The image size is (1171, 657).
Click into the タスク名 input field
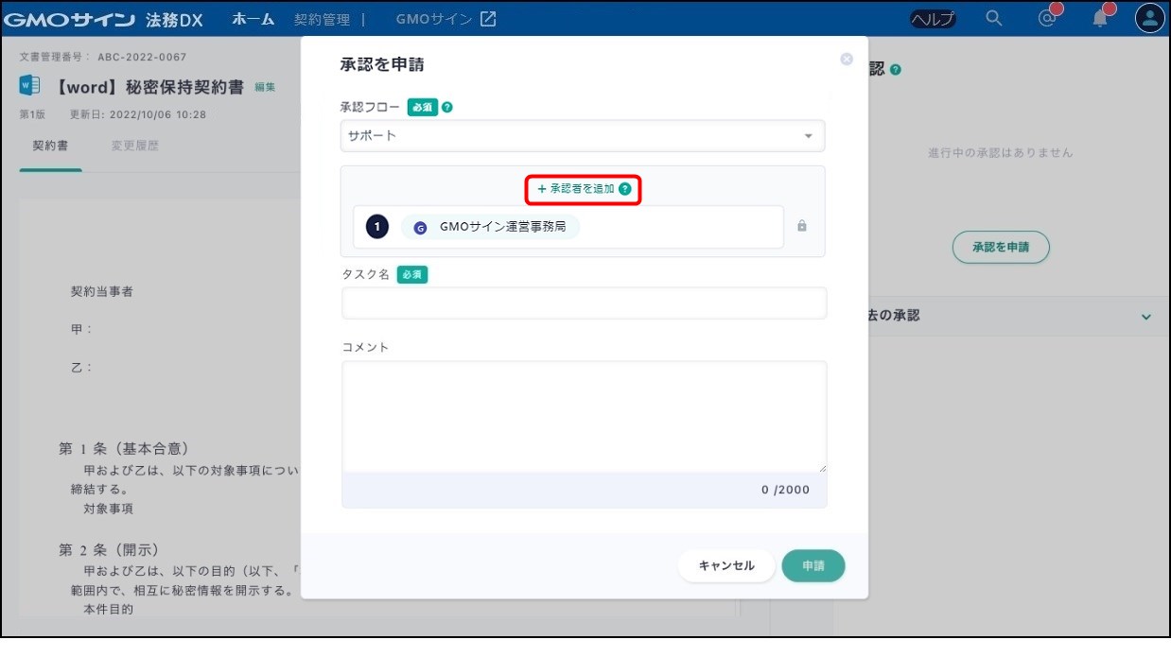[x=584, y=303]
